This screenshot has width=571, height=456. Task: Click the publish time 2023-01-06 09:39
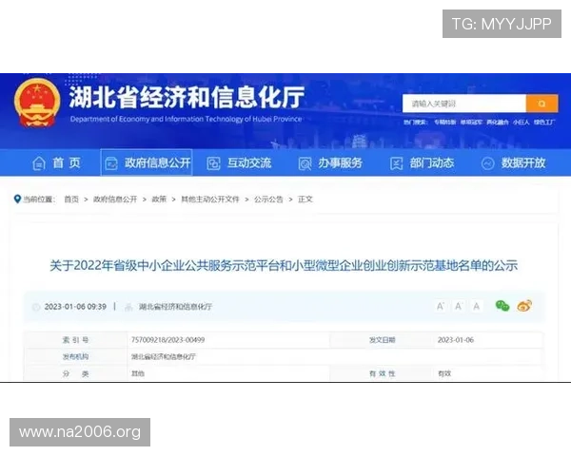click(75, 307)
